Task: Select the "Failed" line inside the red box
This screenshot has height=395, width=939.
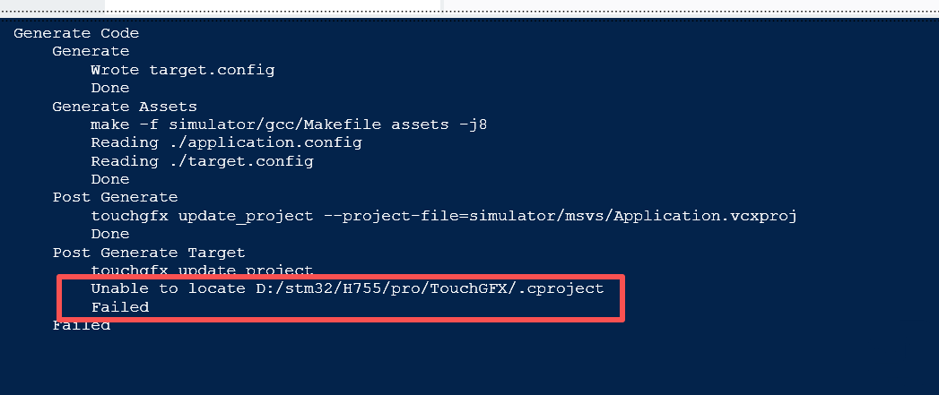Action: (120, 307)
